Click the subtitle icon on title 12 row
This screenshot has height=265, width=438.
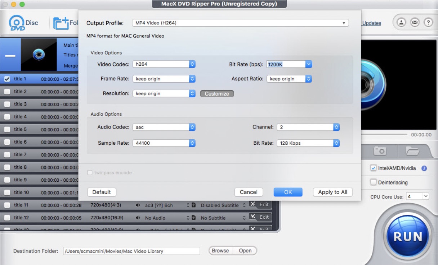[x=193, y=218]
